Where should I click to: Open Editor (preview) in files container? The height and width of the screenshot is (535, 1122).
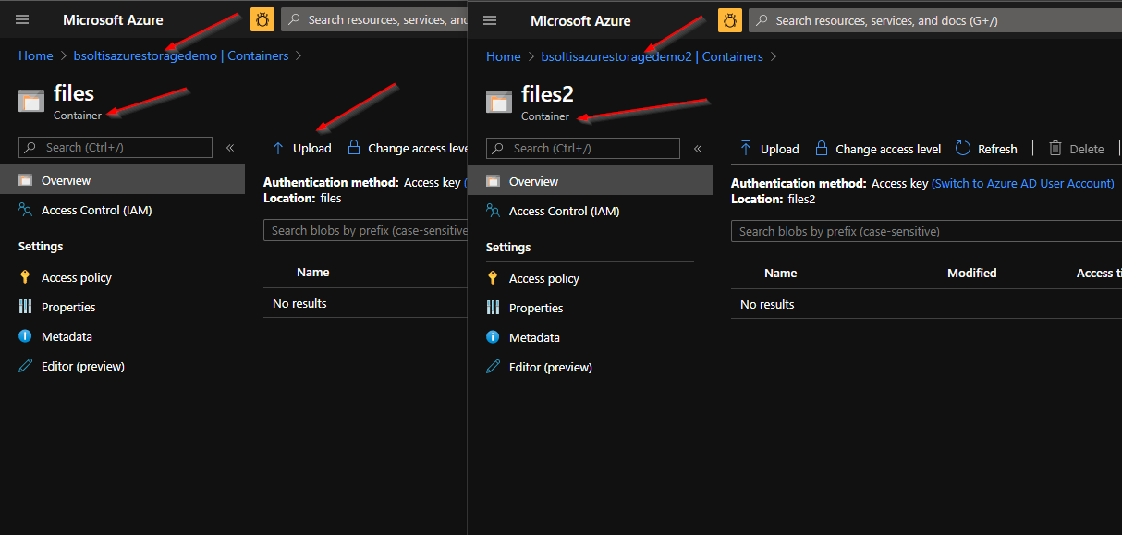pos(82,366)
